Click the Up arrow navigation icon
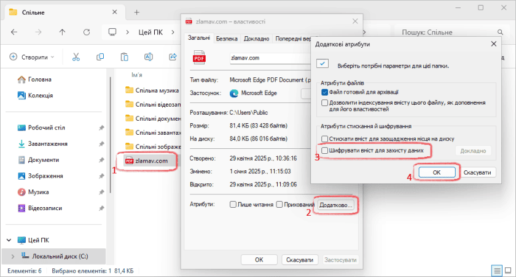 62,32
